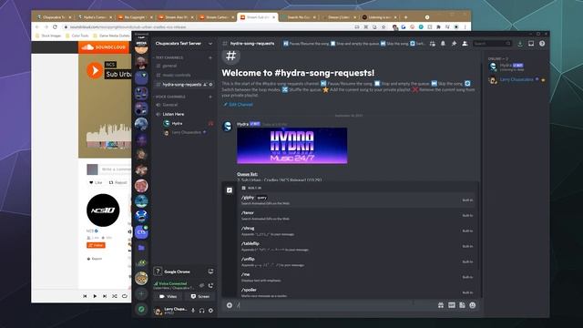
Task: Open Explore Public Servers compass icon
Action: pyautogui.click(x=141, y=309)
